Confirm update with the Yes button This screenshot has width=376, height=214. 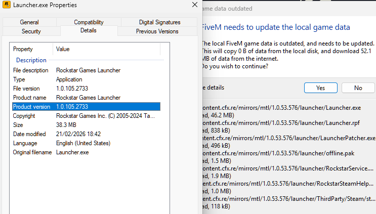pyautogui.click(x=320, y=88)
